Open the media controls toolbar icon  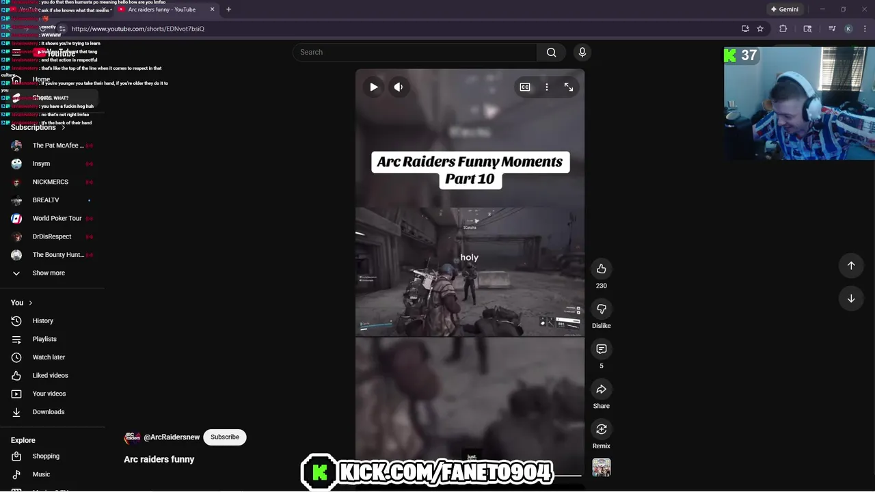tap(832, 29)
